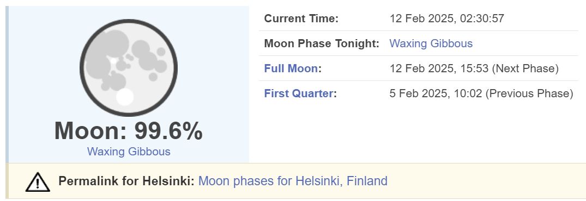Viewport: 586px width, 201px height.
Task: Click the Moon Phase Tonight label
Action: click(x=322, y=43)
